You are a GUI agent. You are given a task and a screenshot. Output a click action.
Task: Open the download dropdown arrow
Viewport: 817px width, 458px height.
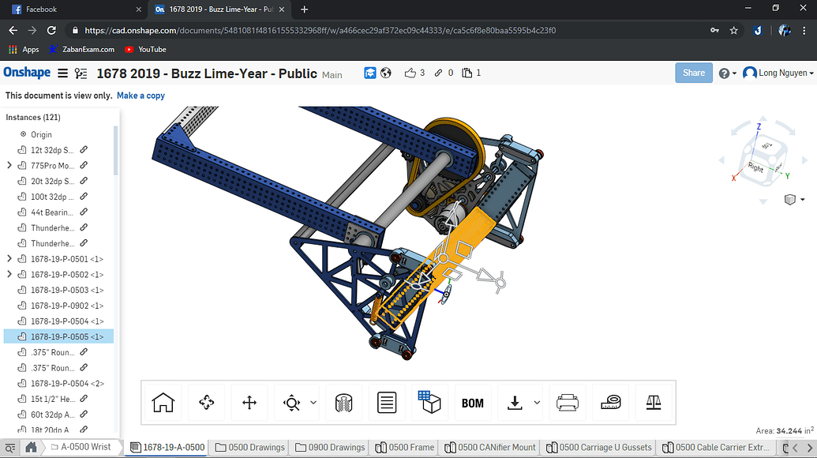[x=538, y=403]
